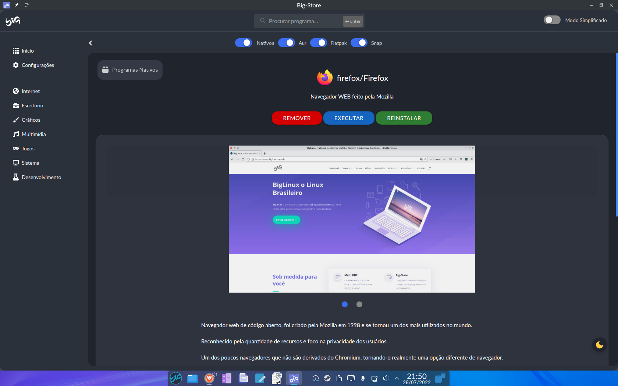Viewport: 618px width, 386px height.
Task: Click the Steam tray icon
Action: tap(327, 378)
